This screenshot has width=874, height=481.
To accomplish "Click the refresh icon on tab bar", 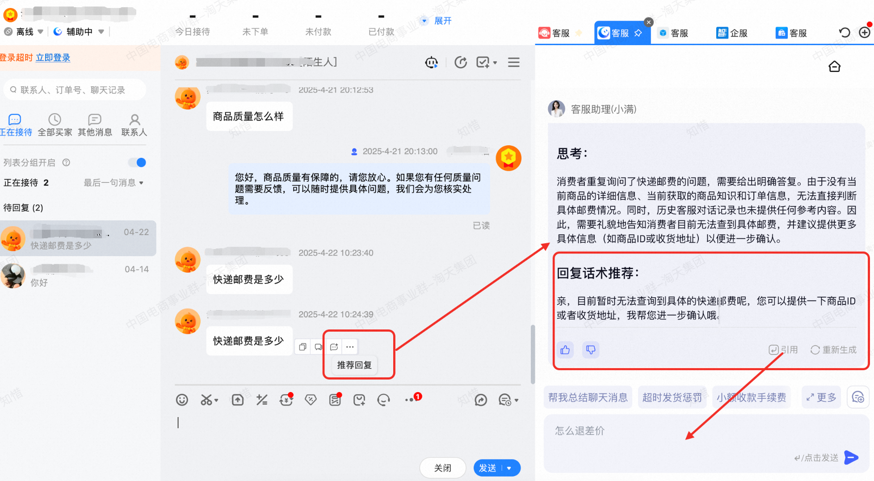I will pyautogui.click(x=844, y=33).
